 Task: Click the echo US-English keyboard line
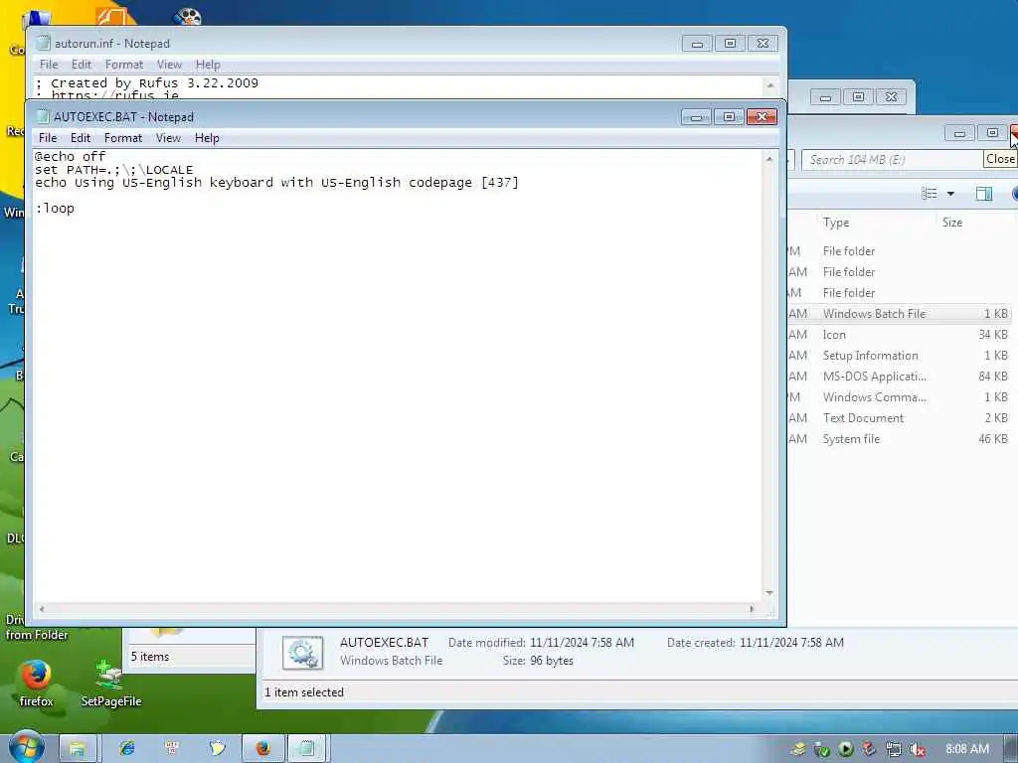click(277, 183)
